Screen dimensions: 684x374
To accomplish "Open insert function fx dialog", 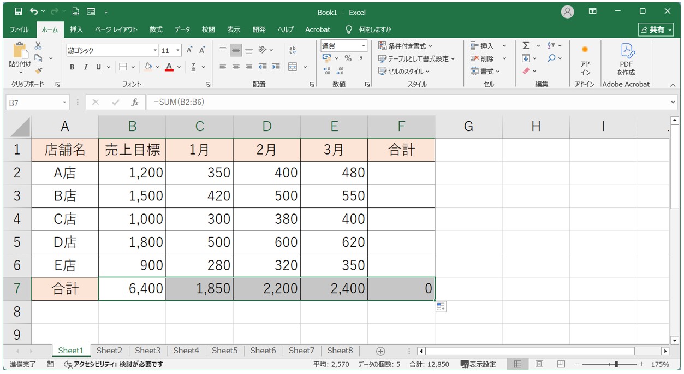I will click(134, 102).
